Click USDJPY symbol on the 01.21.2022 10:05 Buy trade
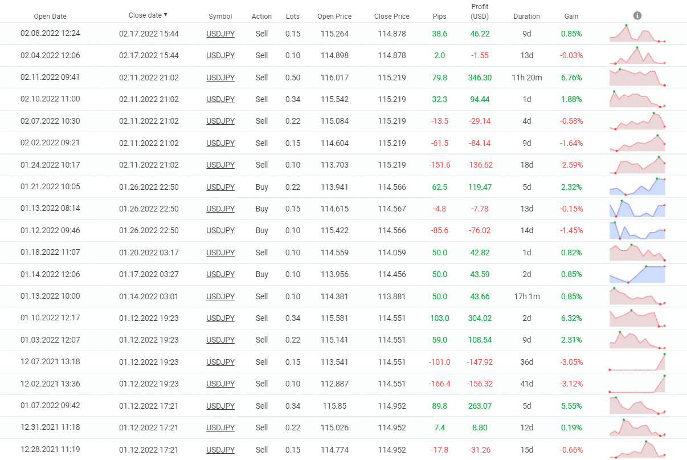687x460 pixels. 220,187
